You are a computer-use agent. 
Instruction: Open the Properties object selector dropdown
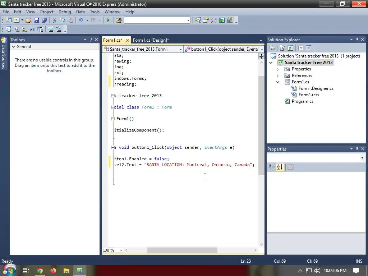tap(362, 158)
